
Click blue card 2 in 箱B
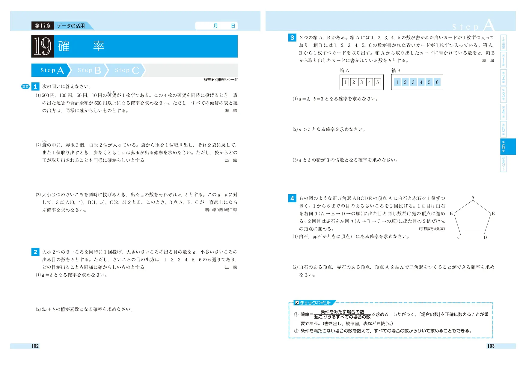coord(405,82)
